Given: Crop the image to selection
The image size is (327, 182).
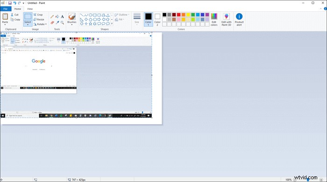Looking at the screenshot, I should click(38, 15).
